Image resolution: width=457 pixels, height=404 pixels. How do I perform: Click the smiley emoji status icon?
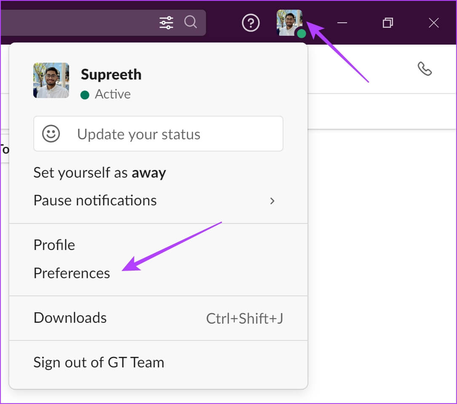point(51,134)
